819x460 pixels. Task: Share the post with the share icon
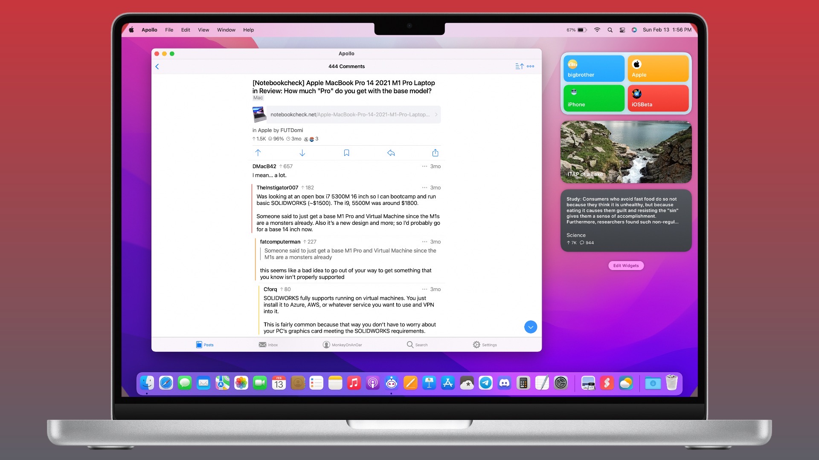pyautogui.click(x=435, y=152)
